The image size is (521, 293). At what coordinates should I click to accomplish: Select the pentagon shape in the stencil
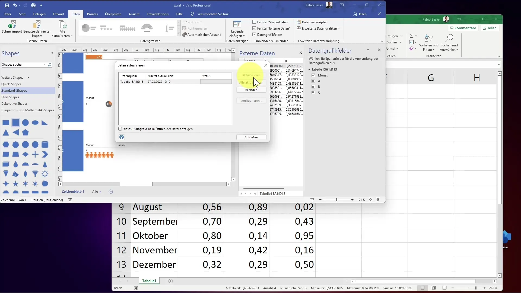tap(25, 133)
